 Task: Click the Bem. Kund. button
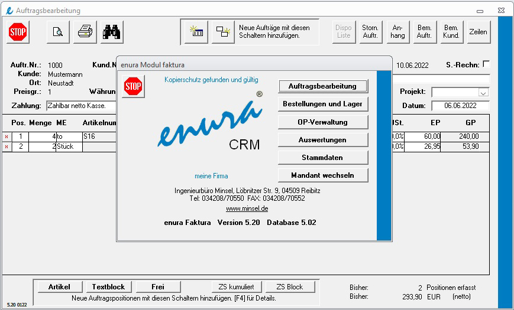click(x=451, y=32)
